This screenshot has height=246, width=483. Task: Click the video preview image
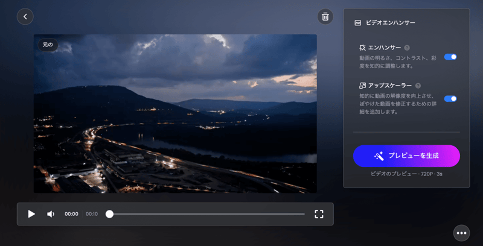tap(175, 115)
